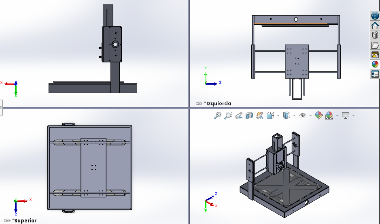
Task: Open Edit Appearance from the view toolbar
Action: tap(319, 115)
